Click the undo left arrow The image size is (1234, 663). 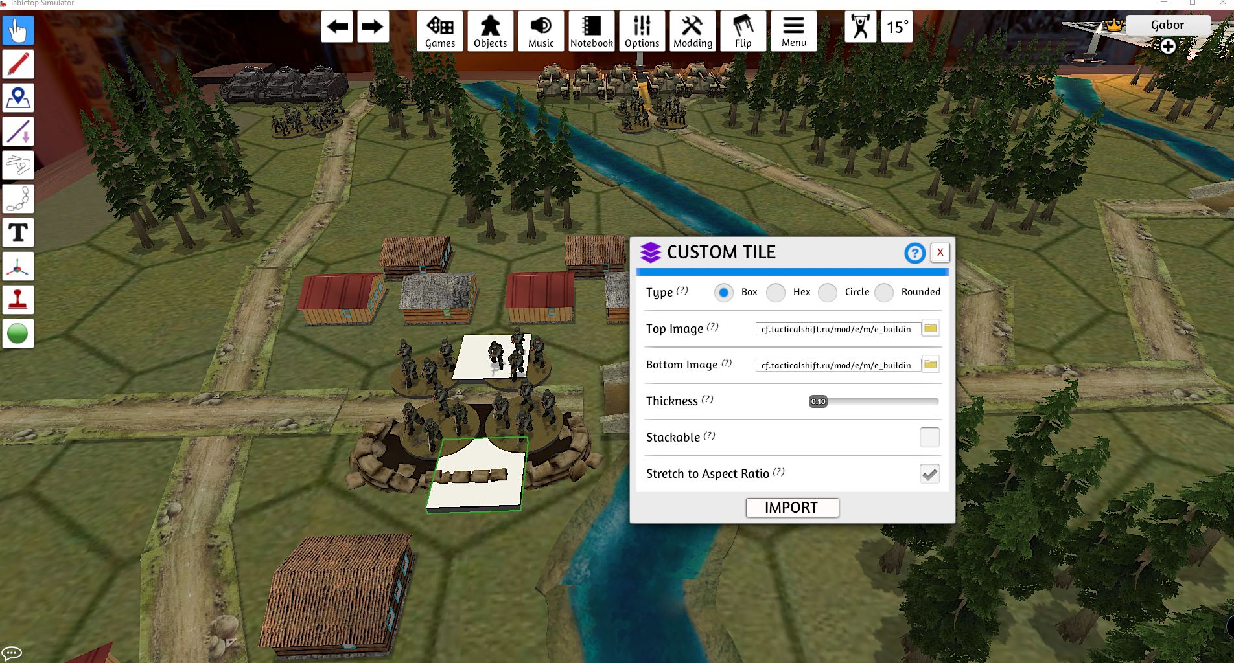(x=337, y=27)
